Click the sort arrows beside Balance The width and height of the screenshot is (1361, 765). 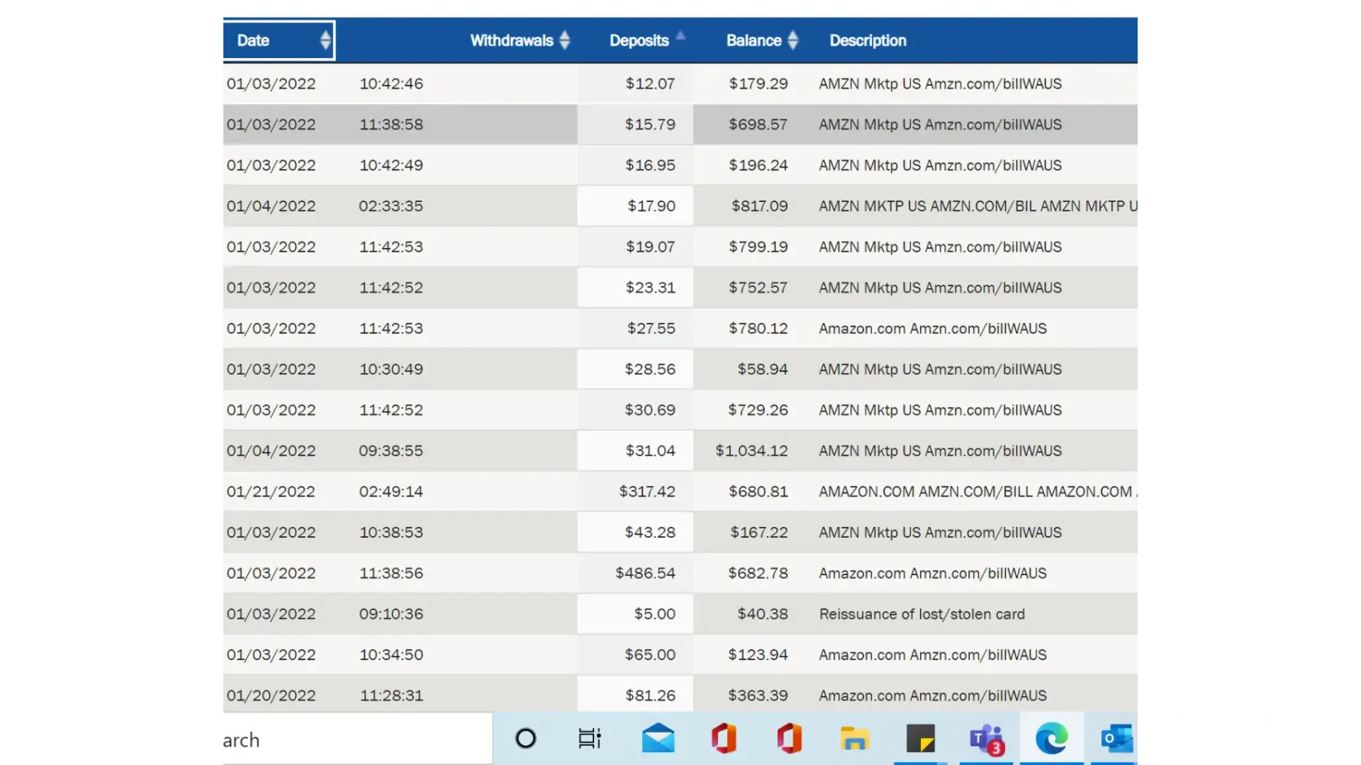click(x=793, y=41)
